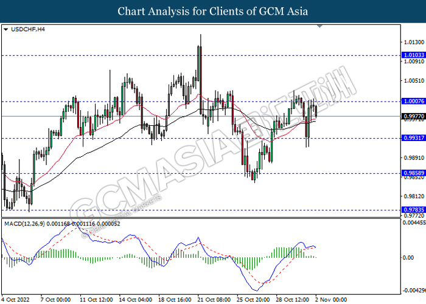Click the 0.97720 price axis value
This screenshot has height=304, width=426.
414,215
